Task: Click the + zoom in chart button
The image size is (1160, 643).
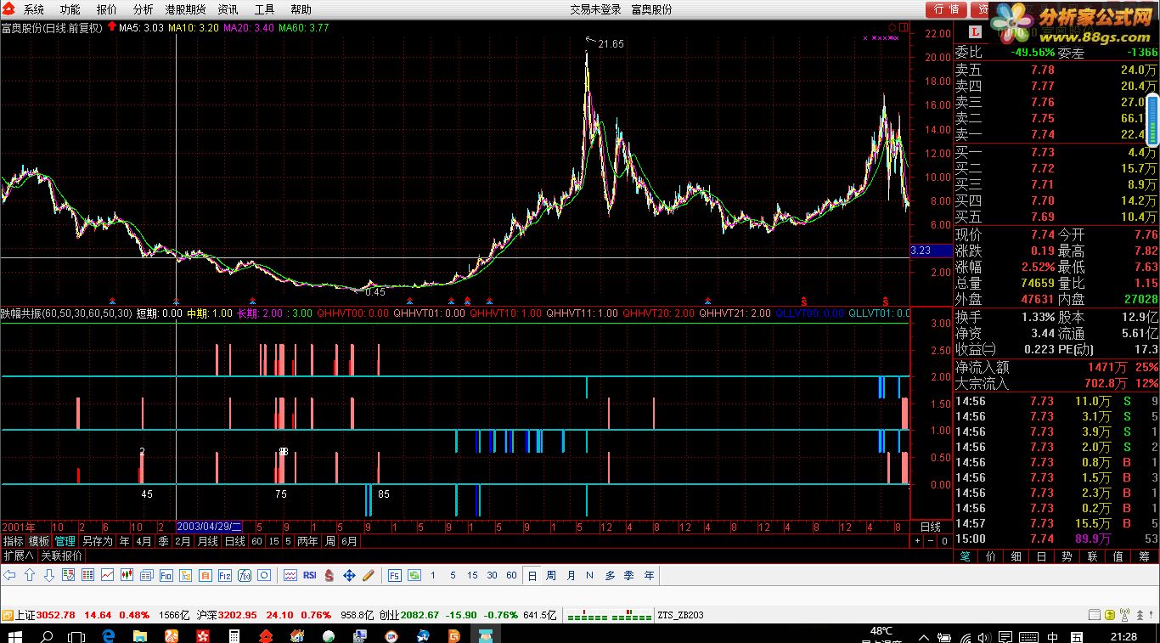Action: 917,541
